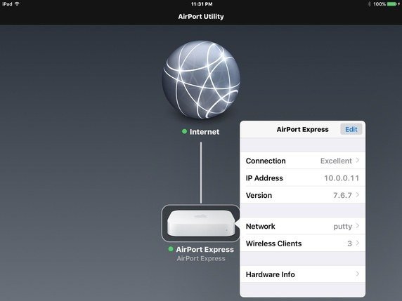Click the Excellent connection value
This screenshot has width=402, height=301.
(336, 161)
